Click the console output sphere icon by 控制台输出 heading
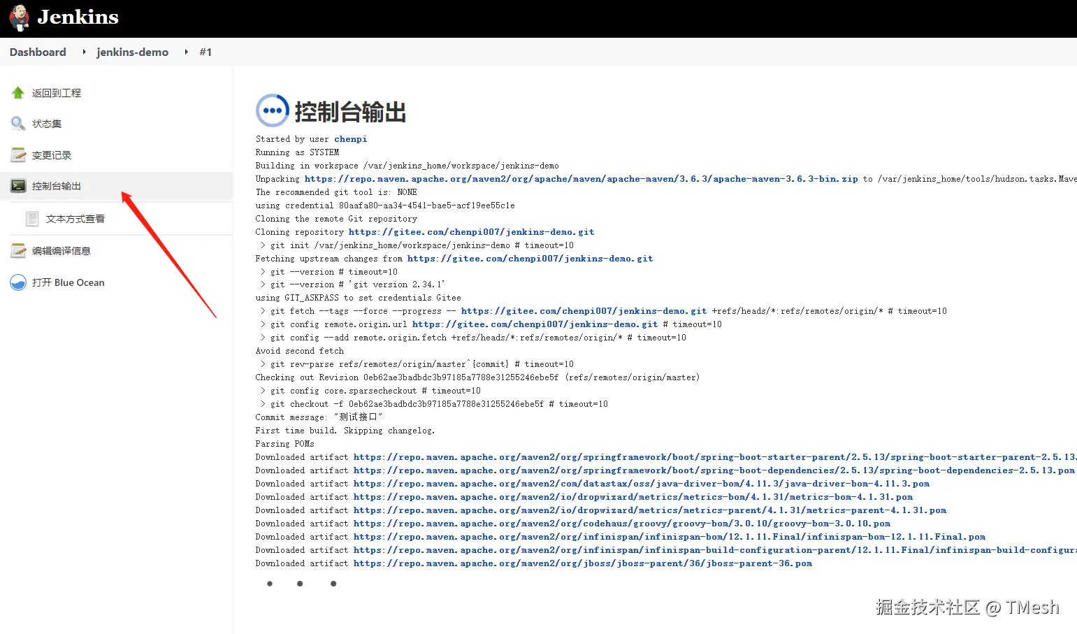 [x=272, y=110]
